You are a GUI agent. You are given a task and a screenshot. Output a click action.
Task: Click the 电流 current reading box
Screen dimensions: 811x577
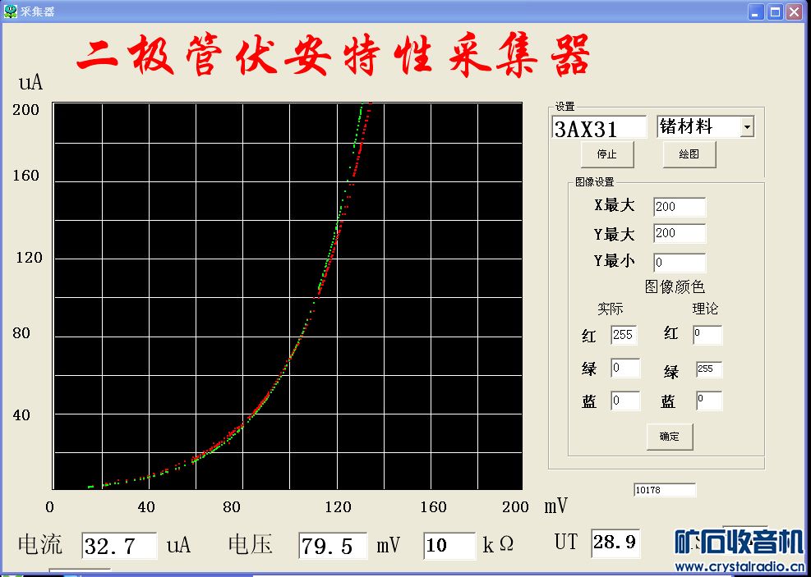click(x=119, y=546)
